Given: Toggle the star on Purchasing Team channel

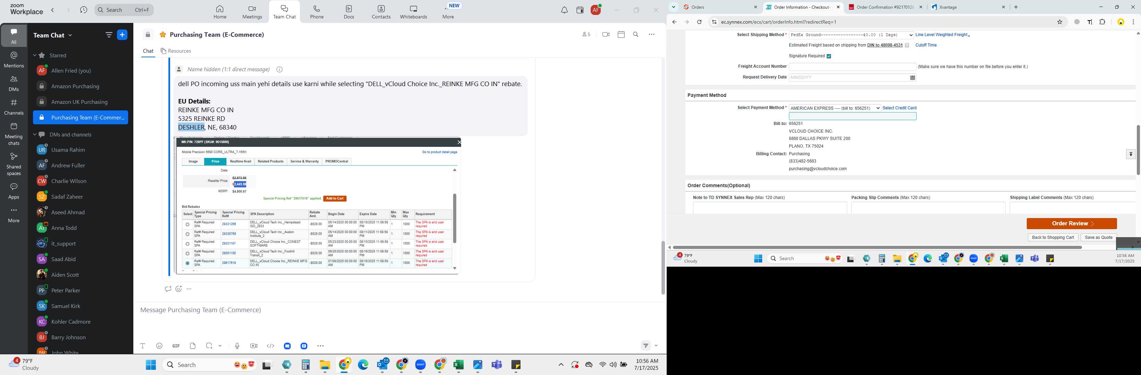Looking at the screenshot, I should [163, 34].
